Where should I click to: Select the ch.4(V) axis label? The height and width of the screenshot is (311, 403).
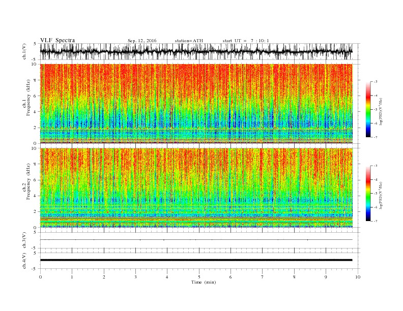24,261
